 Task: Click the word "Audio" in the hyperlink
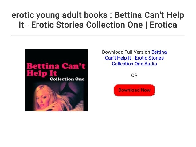pos(151,64)
